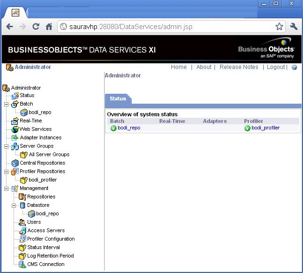The image size is (303, 273).
Task: Click the Administrator header link
Action: [x=33, y=67]
